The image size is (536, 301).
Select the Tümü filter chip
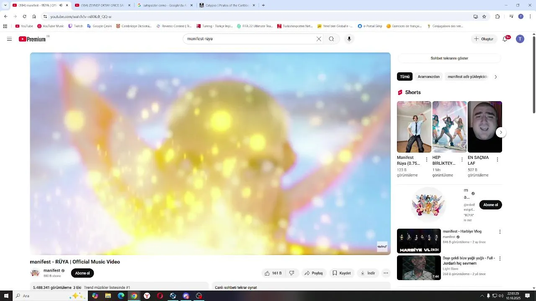pyautogui.click(x=405, y=77)
